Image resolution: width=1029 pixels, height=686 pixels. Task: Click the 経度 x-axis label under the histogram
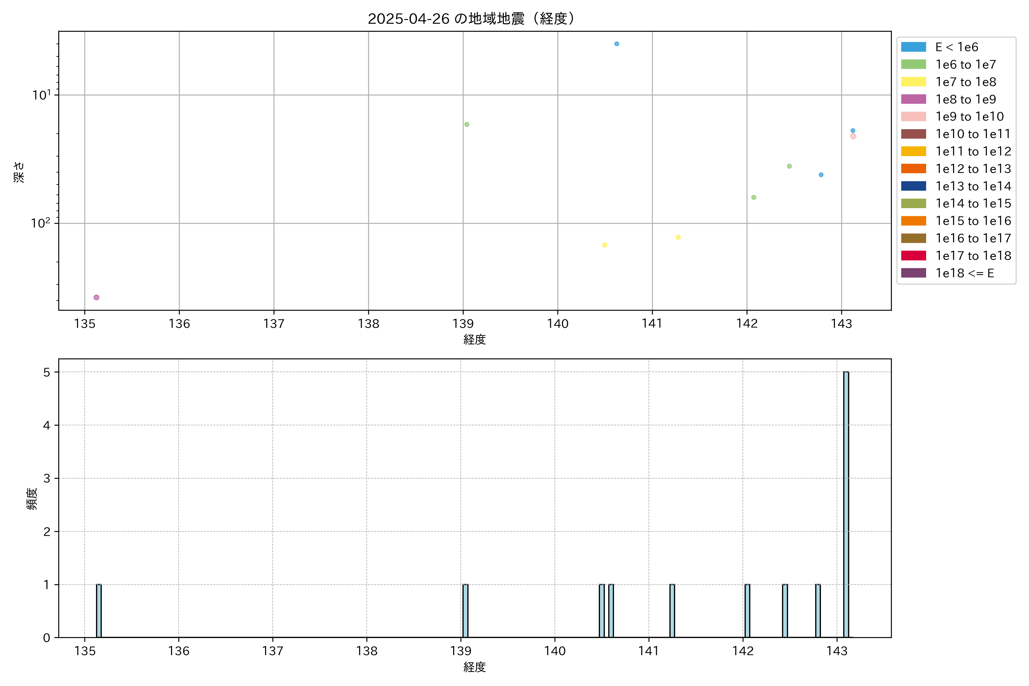coord(474,667)
